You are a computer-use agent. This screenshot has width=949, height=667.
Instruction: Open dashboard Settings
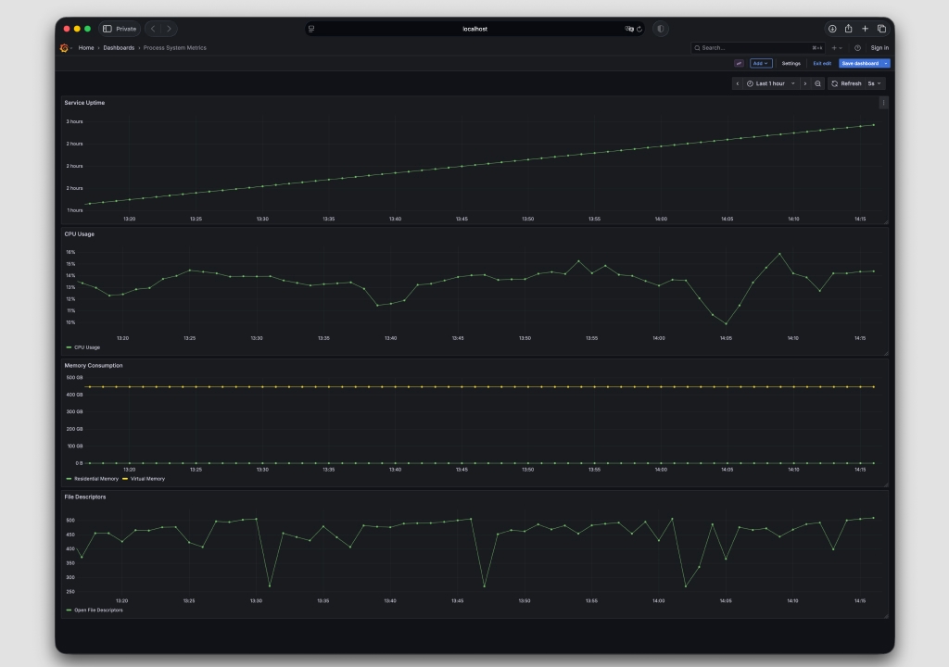click(791, 63)
